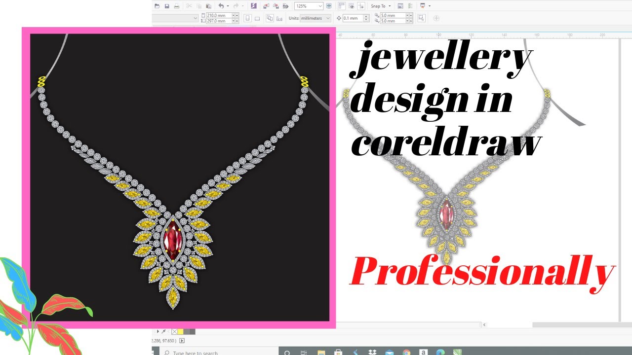Click the purple Corel search content icon
The width and height of the screenshot is (632, 355).
tap(253, 6)
